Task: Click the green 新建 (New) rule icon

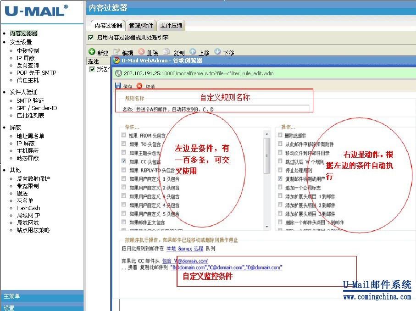Action: pos(92,52)
